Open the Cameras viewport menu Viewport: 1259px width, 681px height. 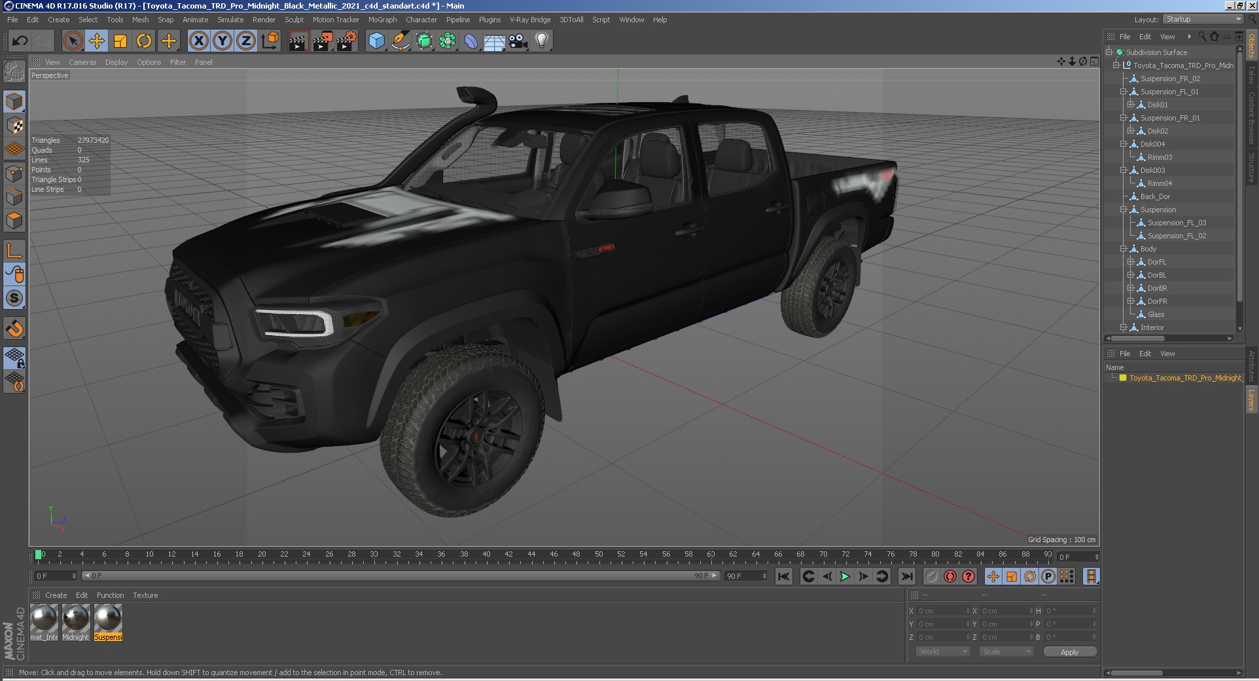82,62
